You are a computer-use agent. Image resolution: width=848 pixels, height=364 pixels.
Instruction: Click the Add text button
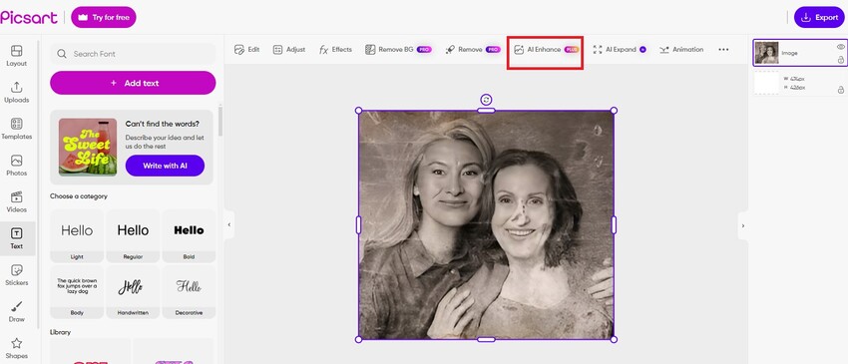point(133,83)
